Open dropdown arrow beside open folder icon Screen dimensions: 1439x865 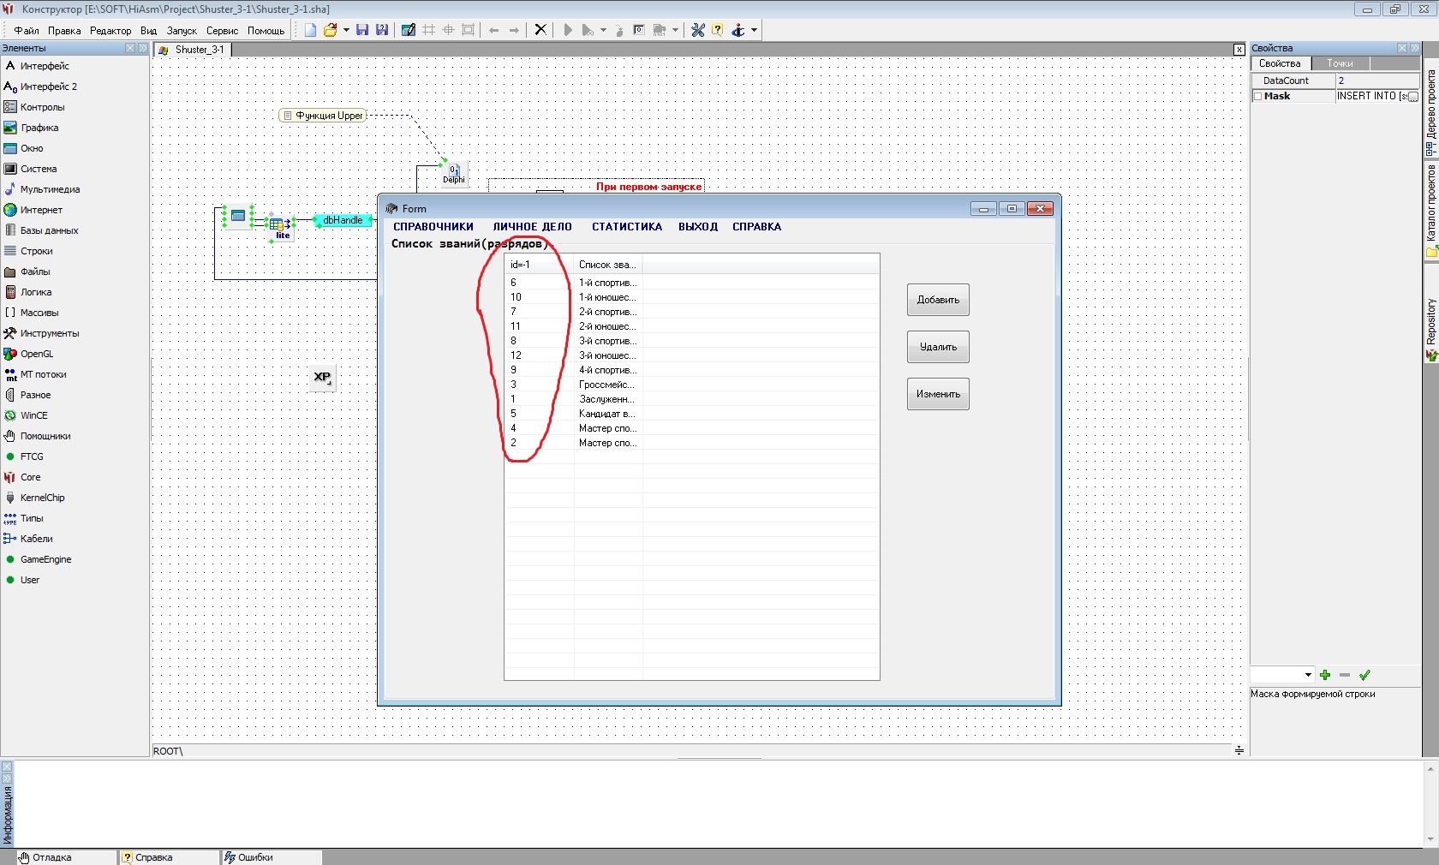[346, 30]
